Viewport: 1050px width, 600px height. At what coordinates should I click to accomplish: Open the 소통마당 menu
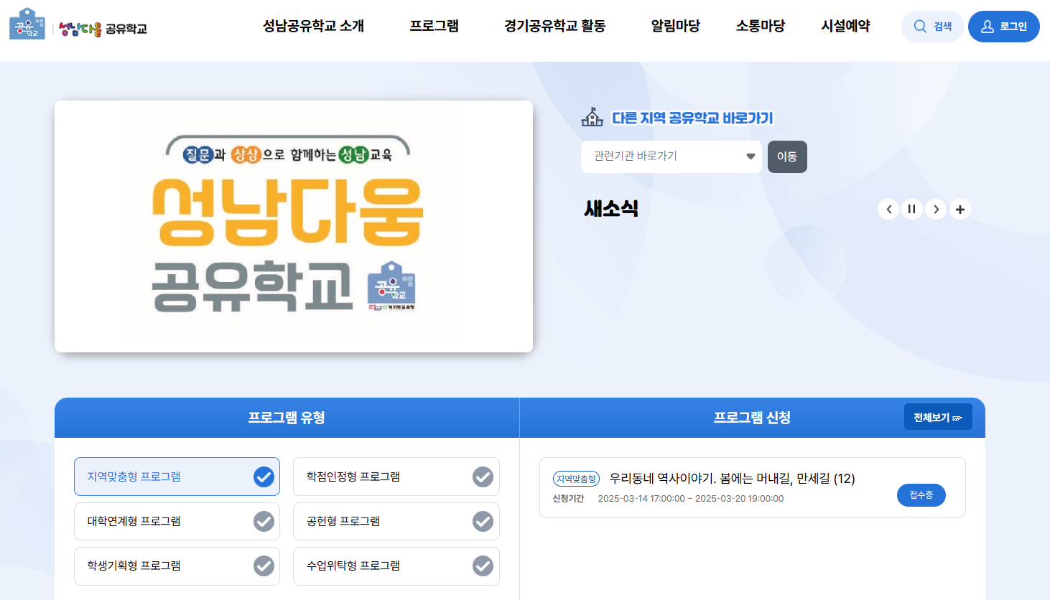pyautogui.click(x=760, y=26)
